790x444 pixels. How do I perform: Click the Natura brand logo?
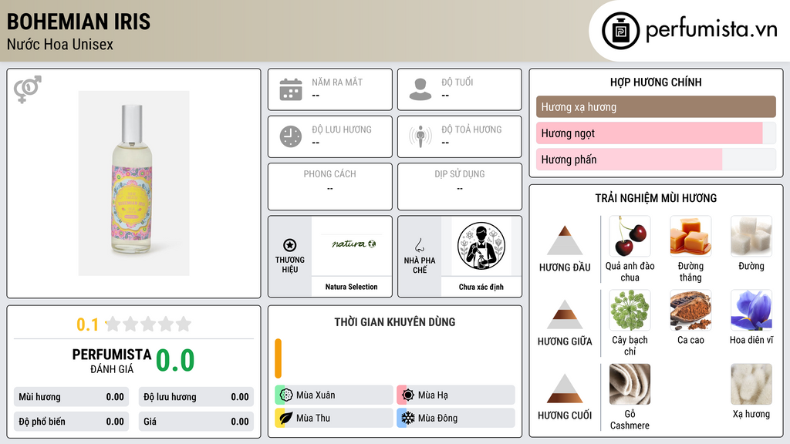coord(353,244)
